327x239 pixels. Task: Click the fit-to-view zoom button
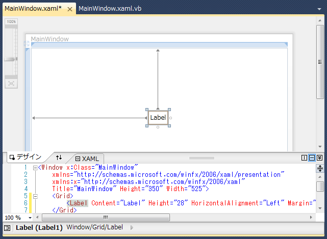tap(11, 84)
